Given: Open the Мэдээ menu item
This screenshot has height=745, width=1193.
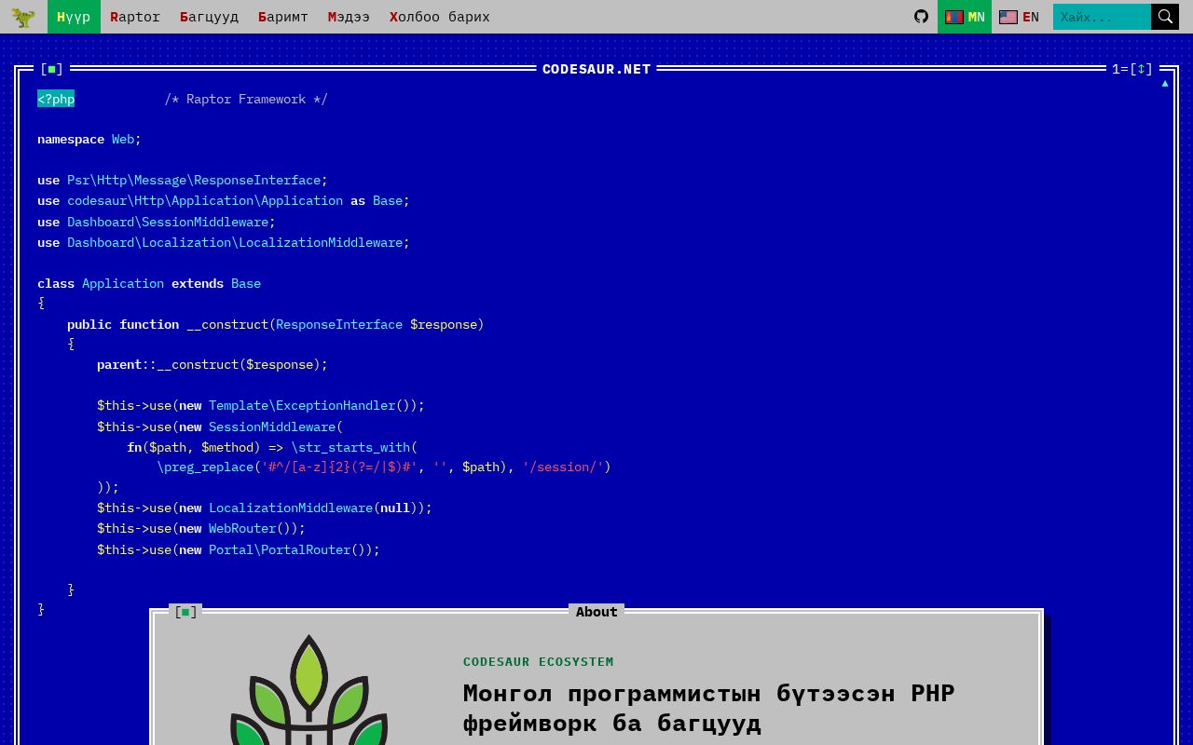Looking at the screenshot, I should tap(349, 17).
